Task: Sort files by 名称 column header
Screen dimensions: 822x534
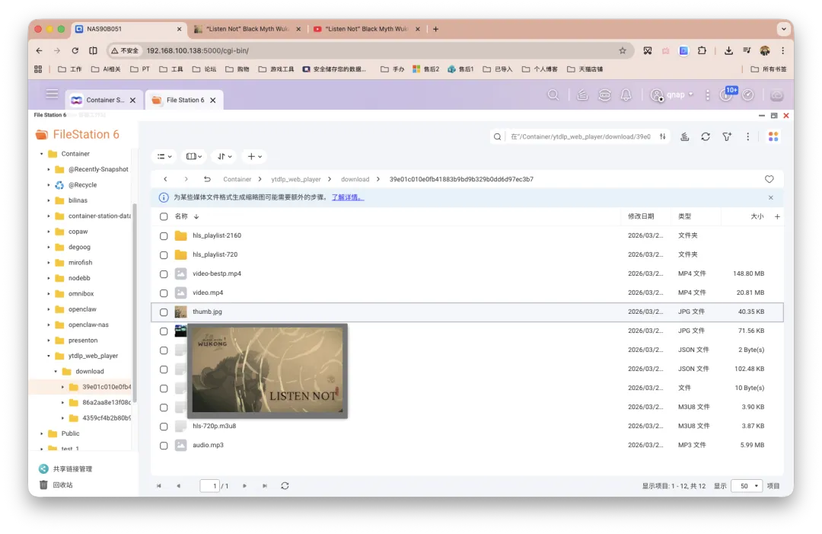Action: tap(181, 216)
